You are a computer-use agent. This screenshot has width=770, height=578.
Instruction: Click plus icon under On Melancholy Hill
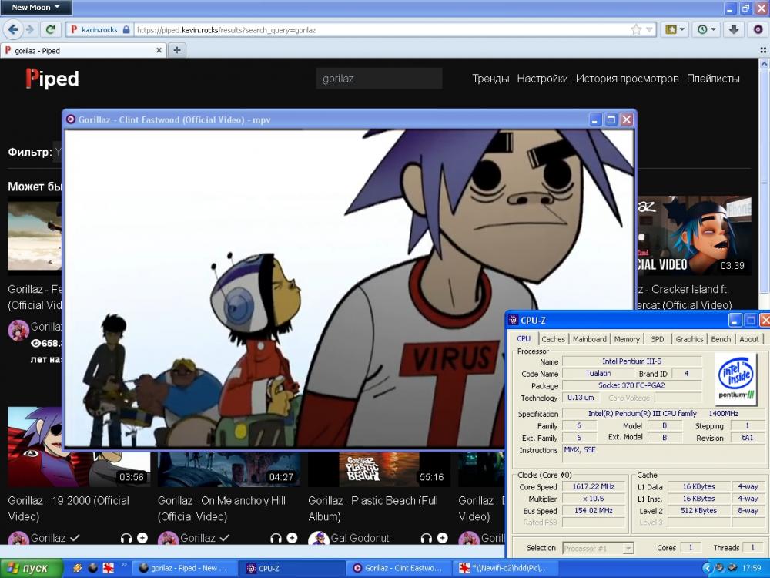point(293,538)
